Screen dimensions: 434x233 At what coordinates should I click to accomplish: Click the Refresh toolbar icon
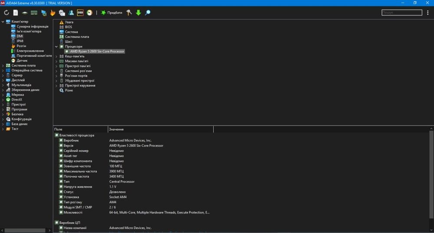7,13
